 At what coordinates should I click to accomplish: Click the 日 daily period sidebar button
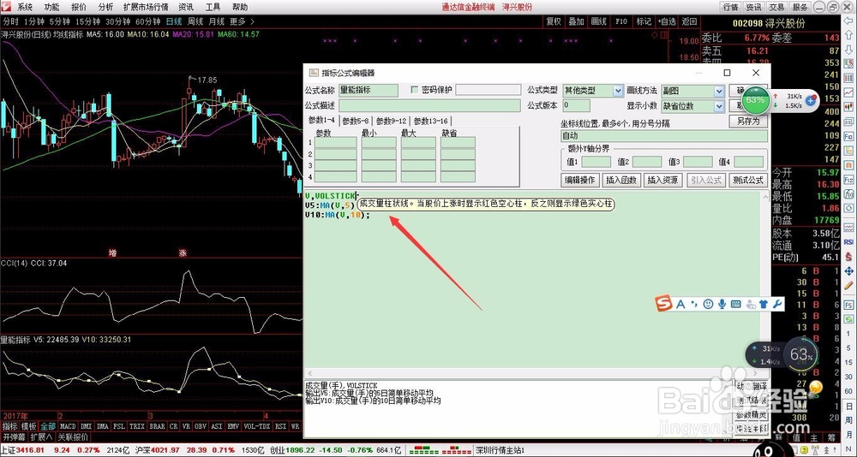point(848,405)
